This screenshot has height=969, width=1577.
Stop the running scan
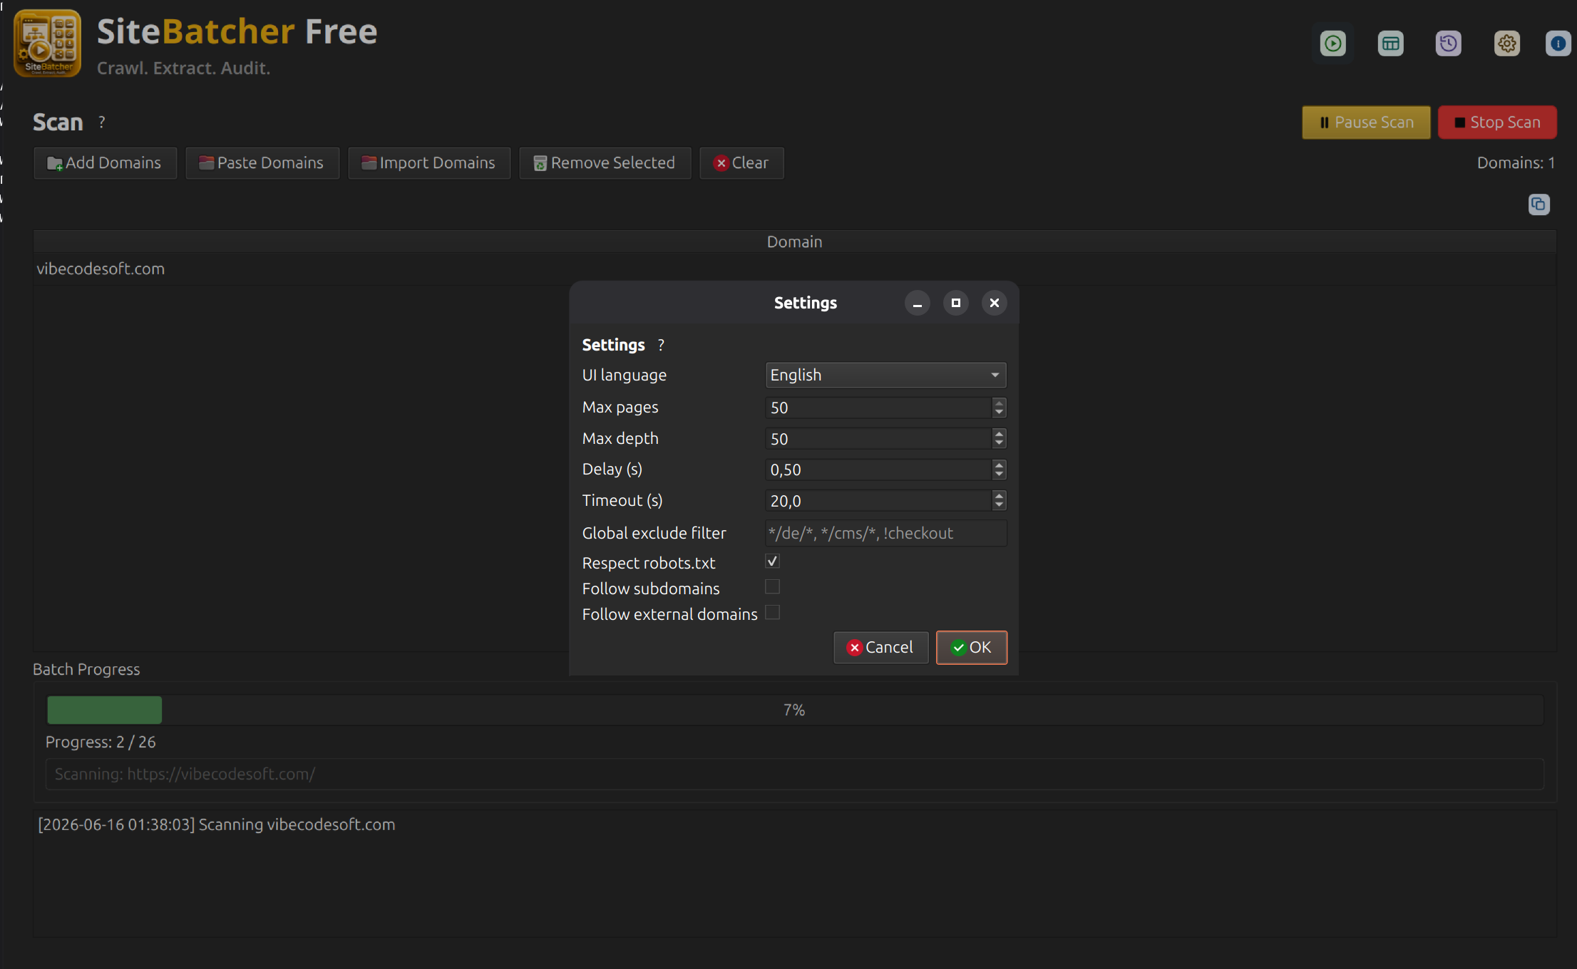point(1496,123)
